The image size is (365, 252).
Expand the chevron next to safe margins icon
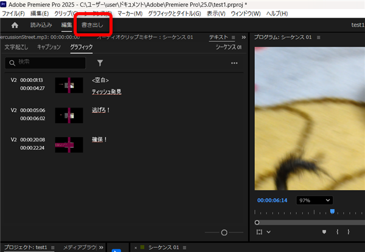click(268, 231)
